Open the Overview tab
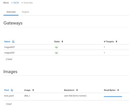This screenshot has height=109, width=129. pos(11,12)
